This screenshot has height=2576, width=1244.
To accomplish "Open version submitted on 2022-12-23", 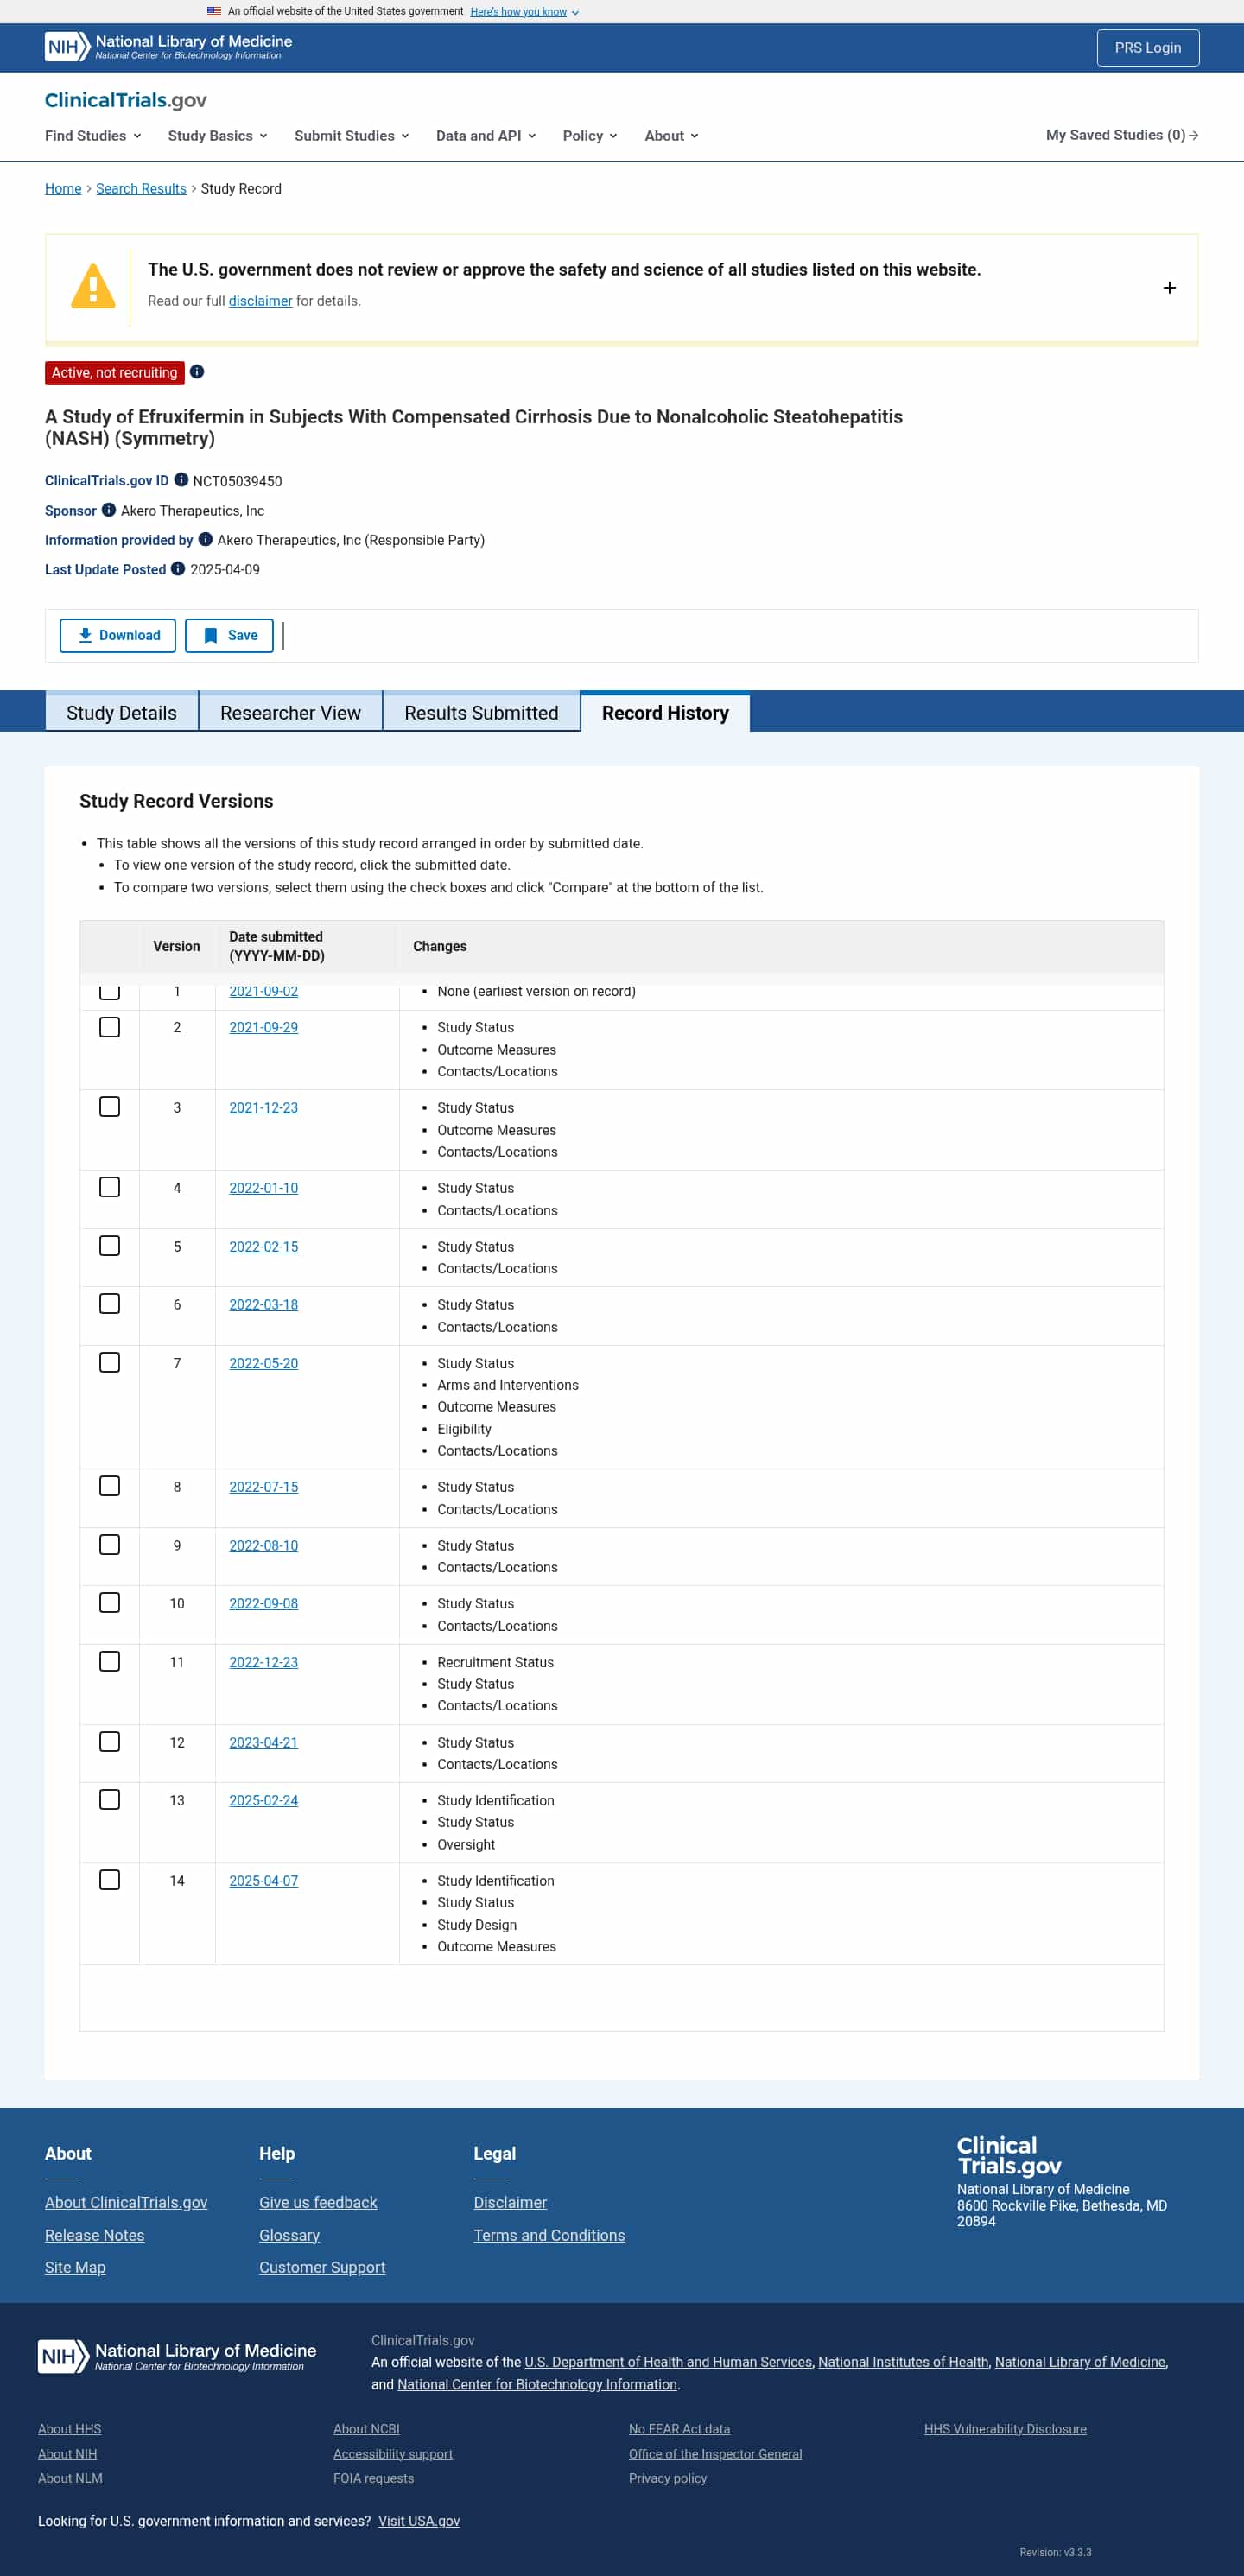I will (x=263, y=1662).
